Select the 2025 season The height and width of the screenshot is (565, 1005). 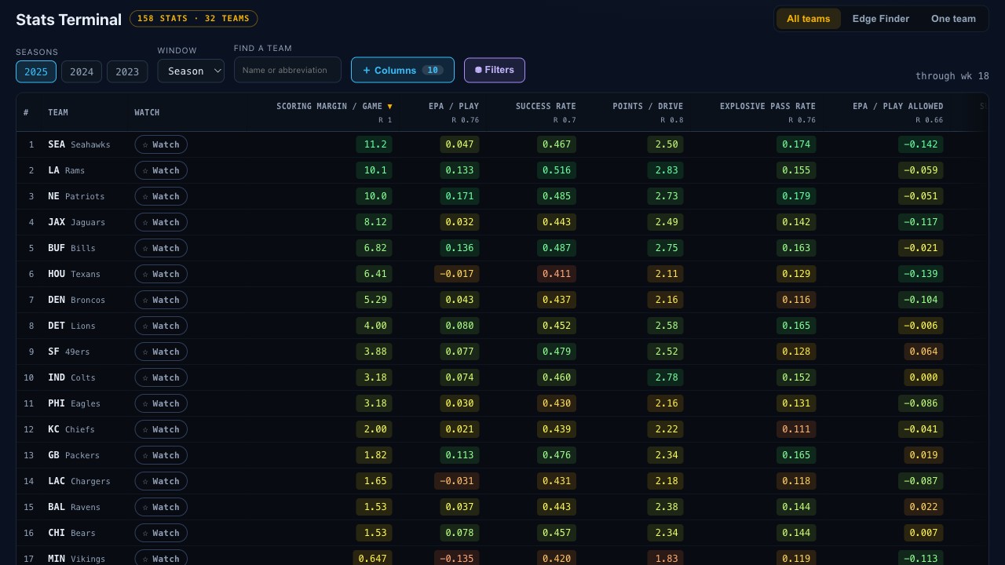coord(36,71)
